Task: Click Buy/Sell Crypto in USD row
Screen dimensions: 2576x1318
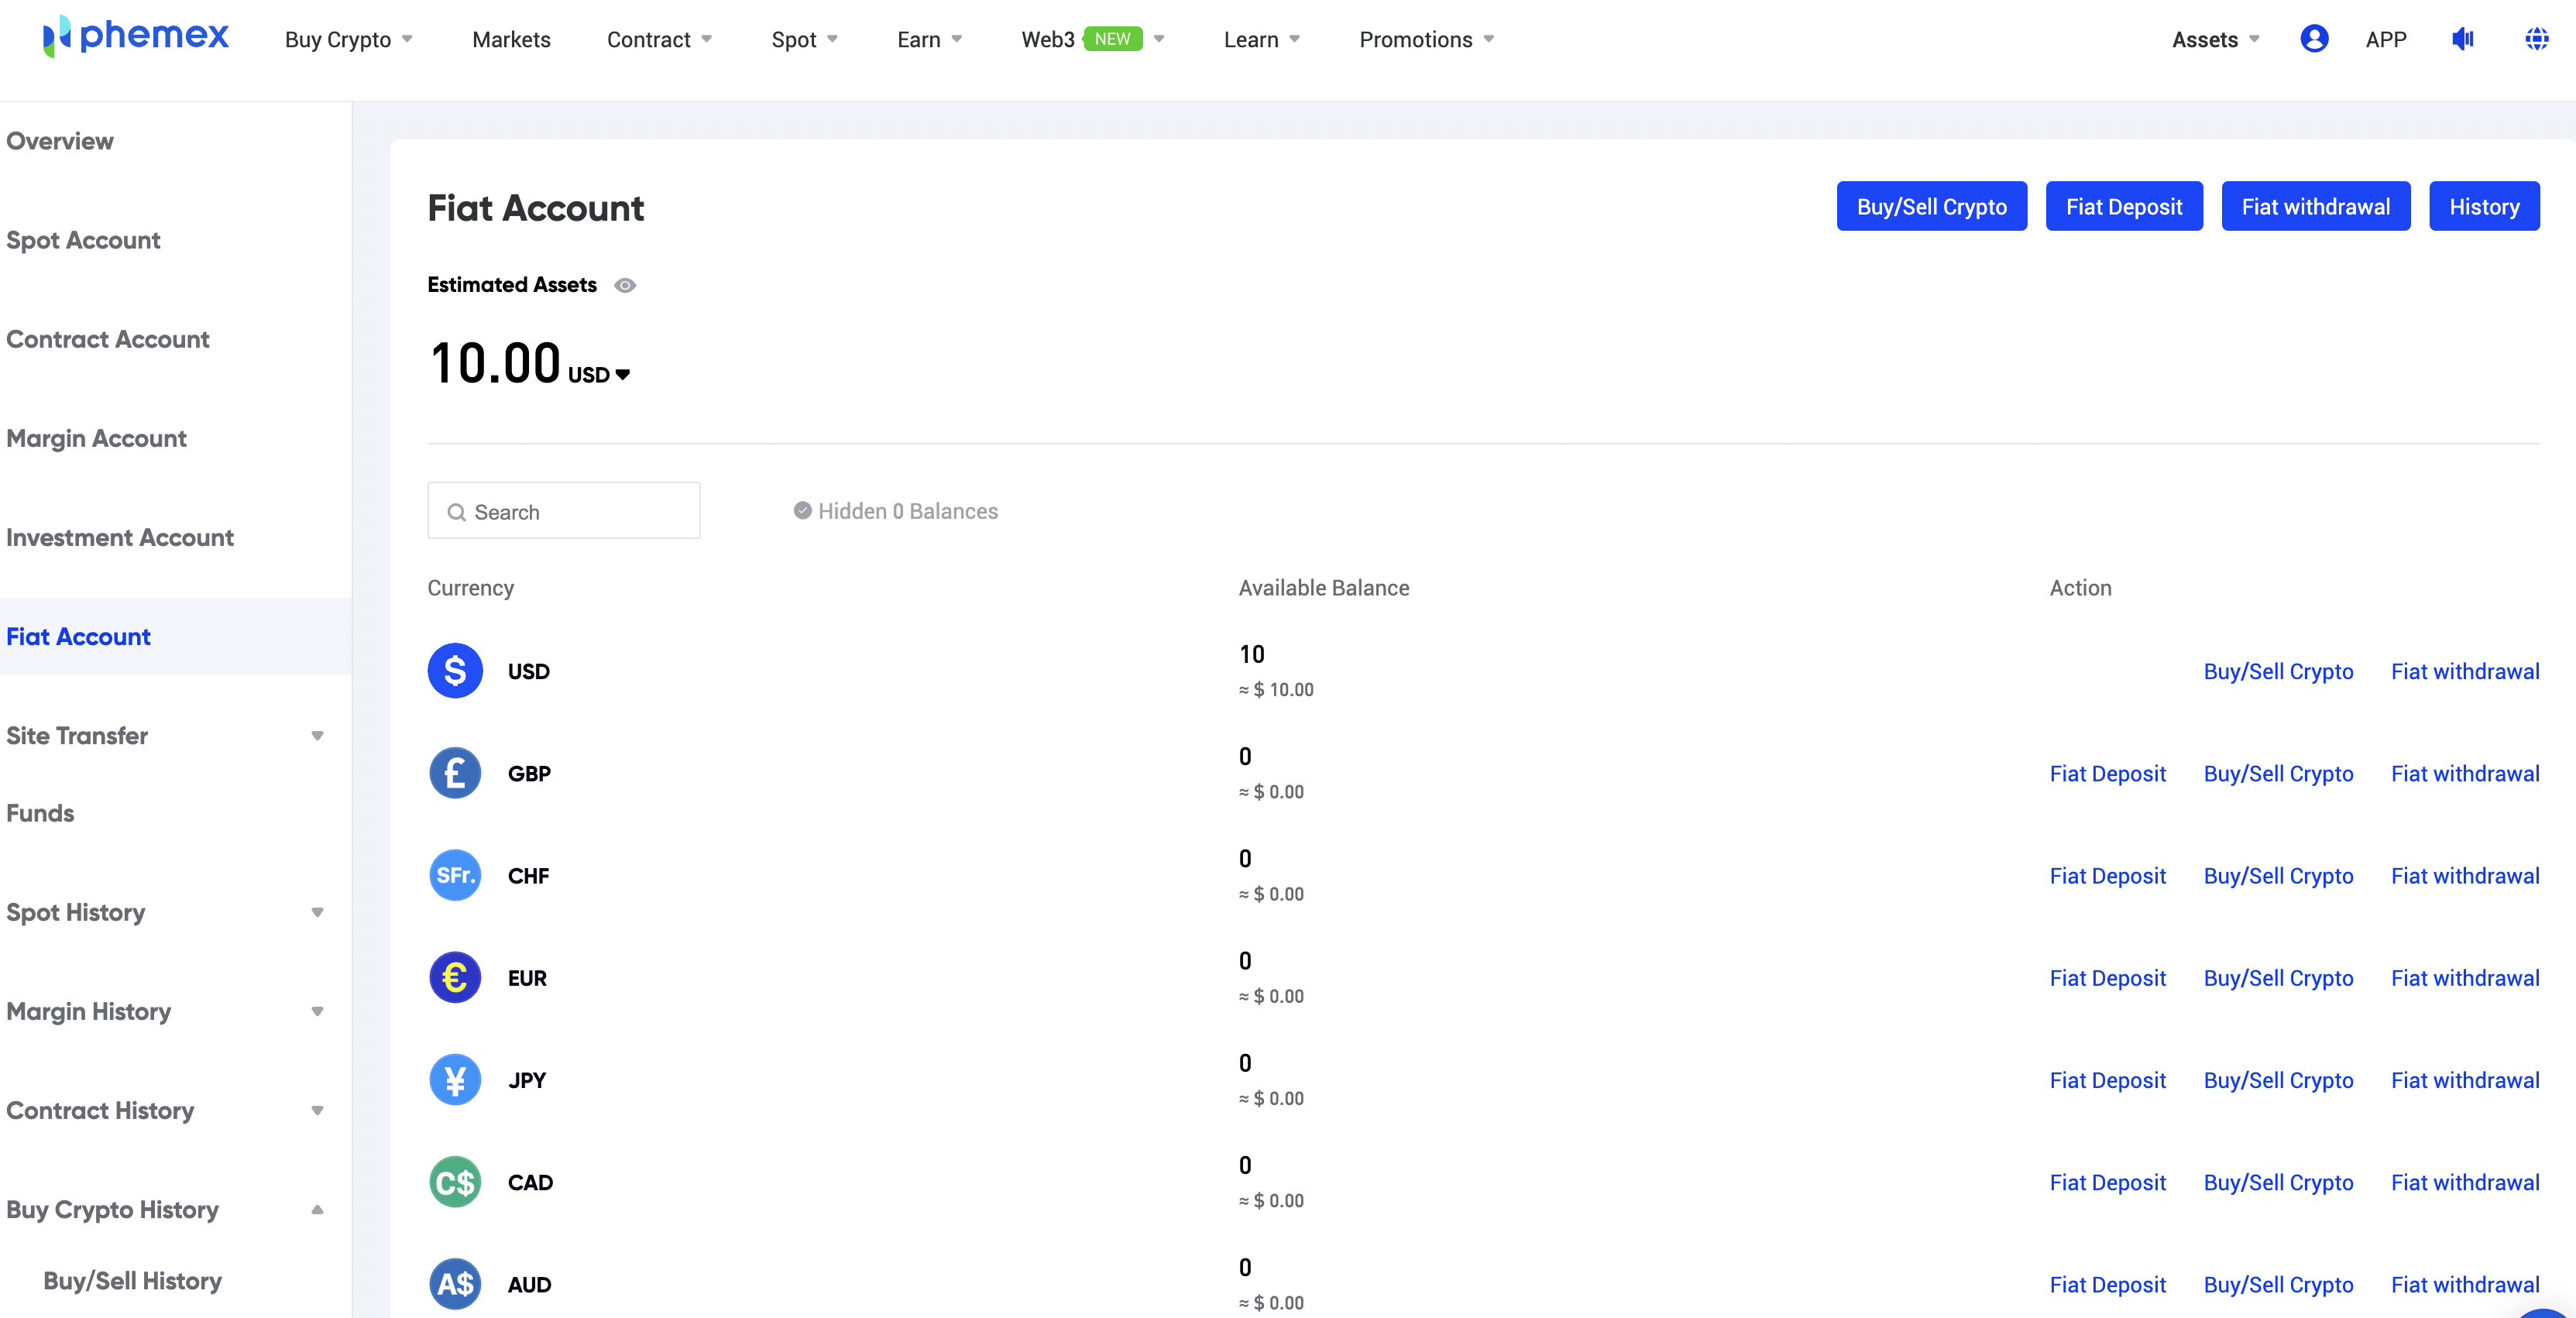Action: (2278, 671)
